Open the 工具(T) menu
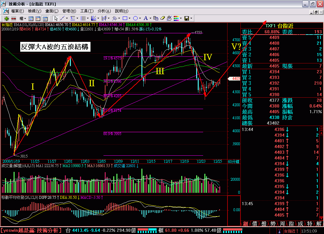This screenshot has height=234, width=324. (x=87, y=11)
